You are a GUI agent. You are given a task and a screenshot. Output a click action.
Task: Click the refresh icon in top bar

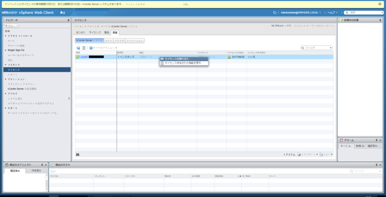(x=275, y=13)
